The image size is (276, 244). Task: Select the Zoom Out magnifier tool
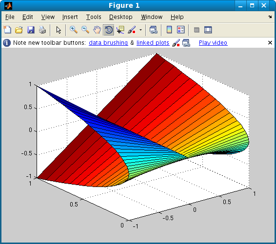pyautogui.click(x=85, y=30)
